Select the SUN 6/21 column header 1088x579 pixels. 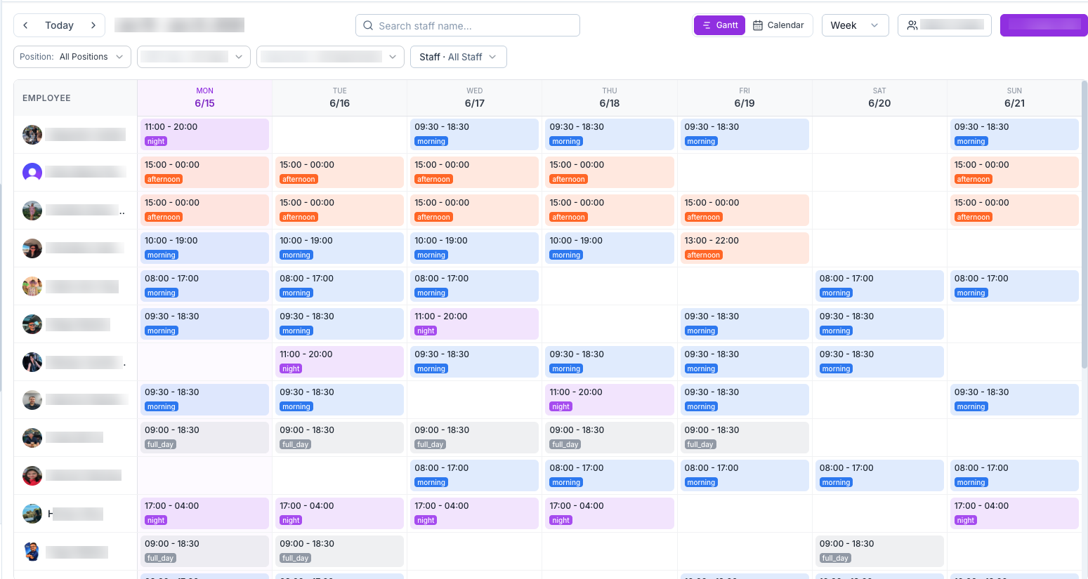1014,98
